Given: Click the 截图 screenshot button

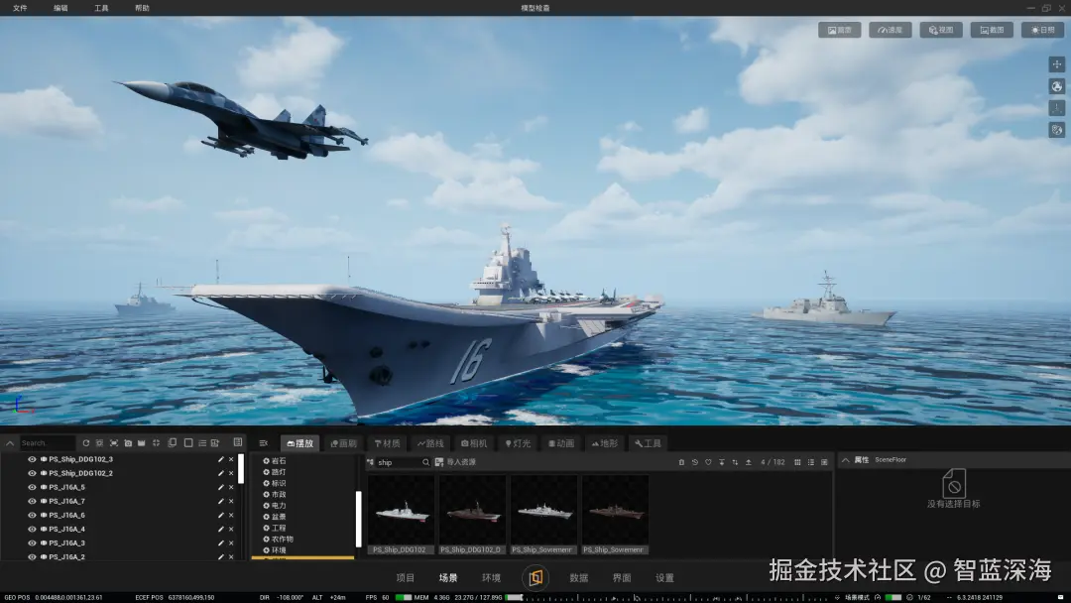Looking at the screenshot, I should click(992, 30).
